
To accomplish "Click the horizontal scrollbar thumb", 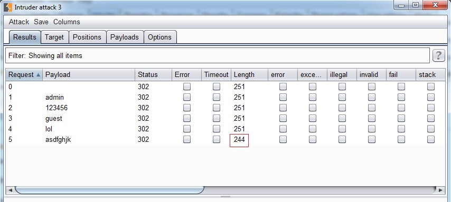I will click(109, 190).
